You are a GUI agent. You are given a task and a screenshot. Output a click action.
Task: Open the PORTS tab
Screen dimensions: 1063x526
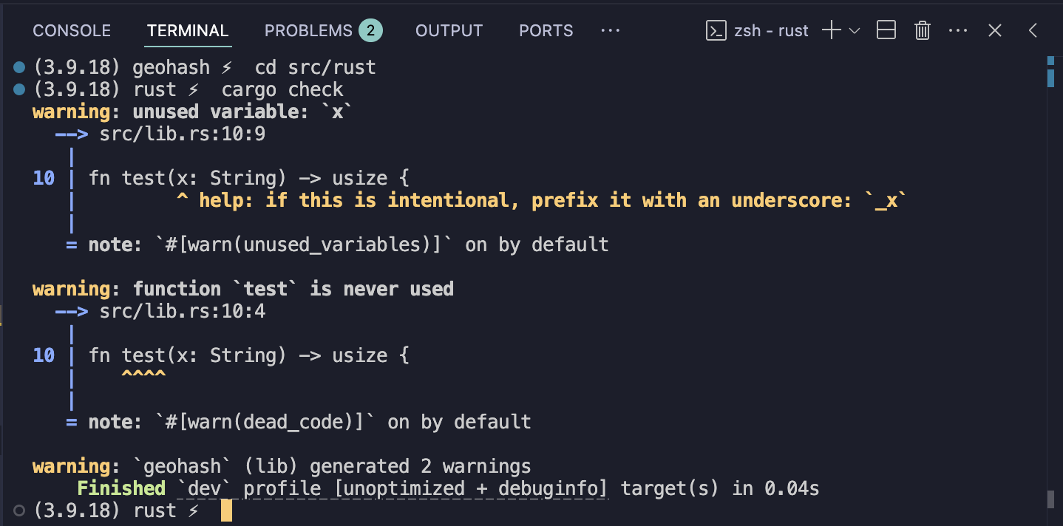(x=546, y=31)
